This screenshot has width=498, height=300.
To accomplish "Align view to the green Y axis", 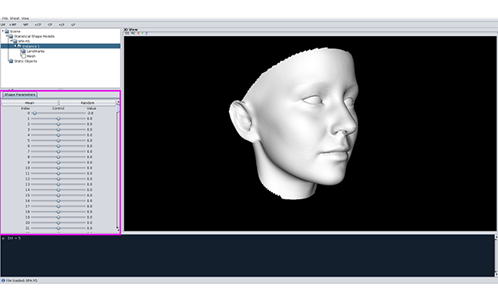I will [x=142, y=33].
